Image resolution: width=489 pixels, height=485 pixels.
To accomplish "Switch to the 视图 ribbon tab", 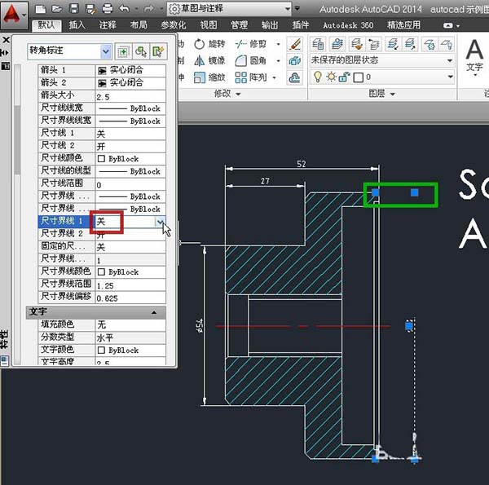I will [209, 25].
